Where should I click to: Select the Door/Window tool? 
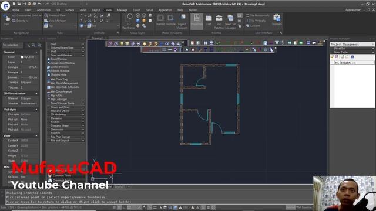pyautogui.click(x=58, y=59)
